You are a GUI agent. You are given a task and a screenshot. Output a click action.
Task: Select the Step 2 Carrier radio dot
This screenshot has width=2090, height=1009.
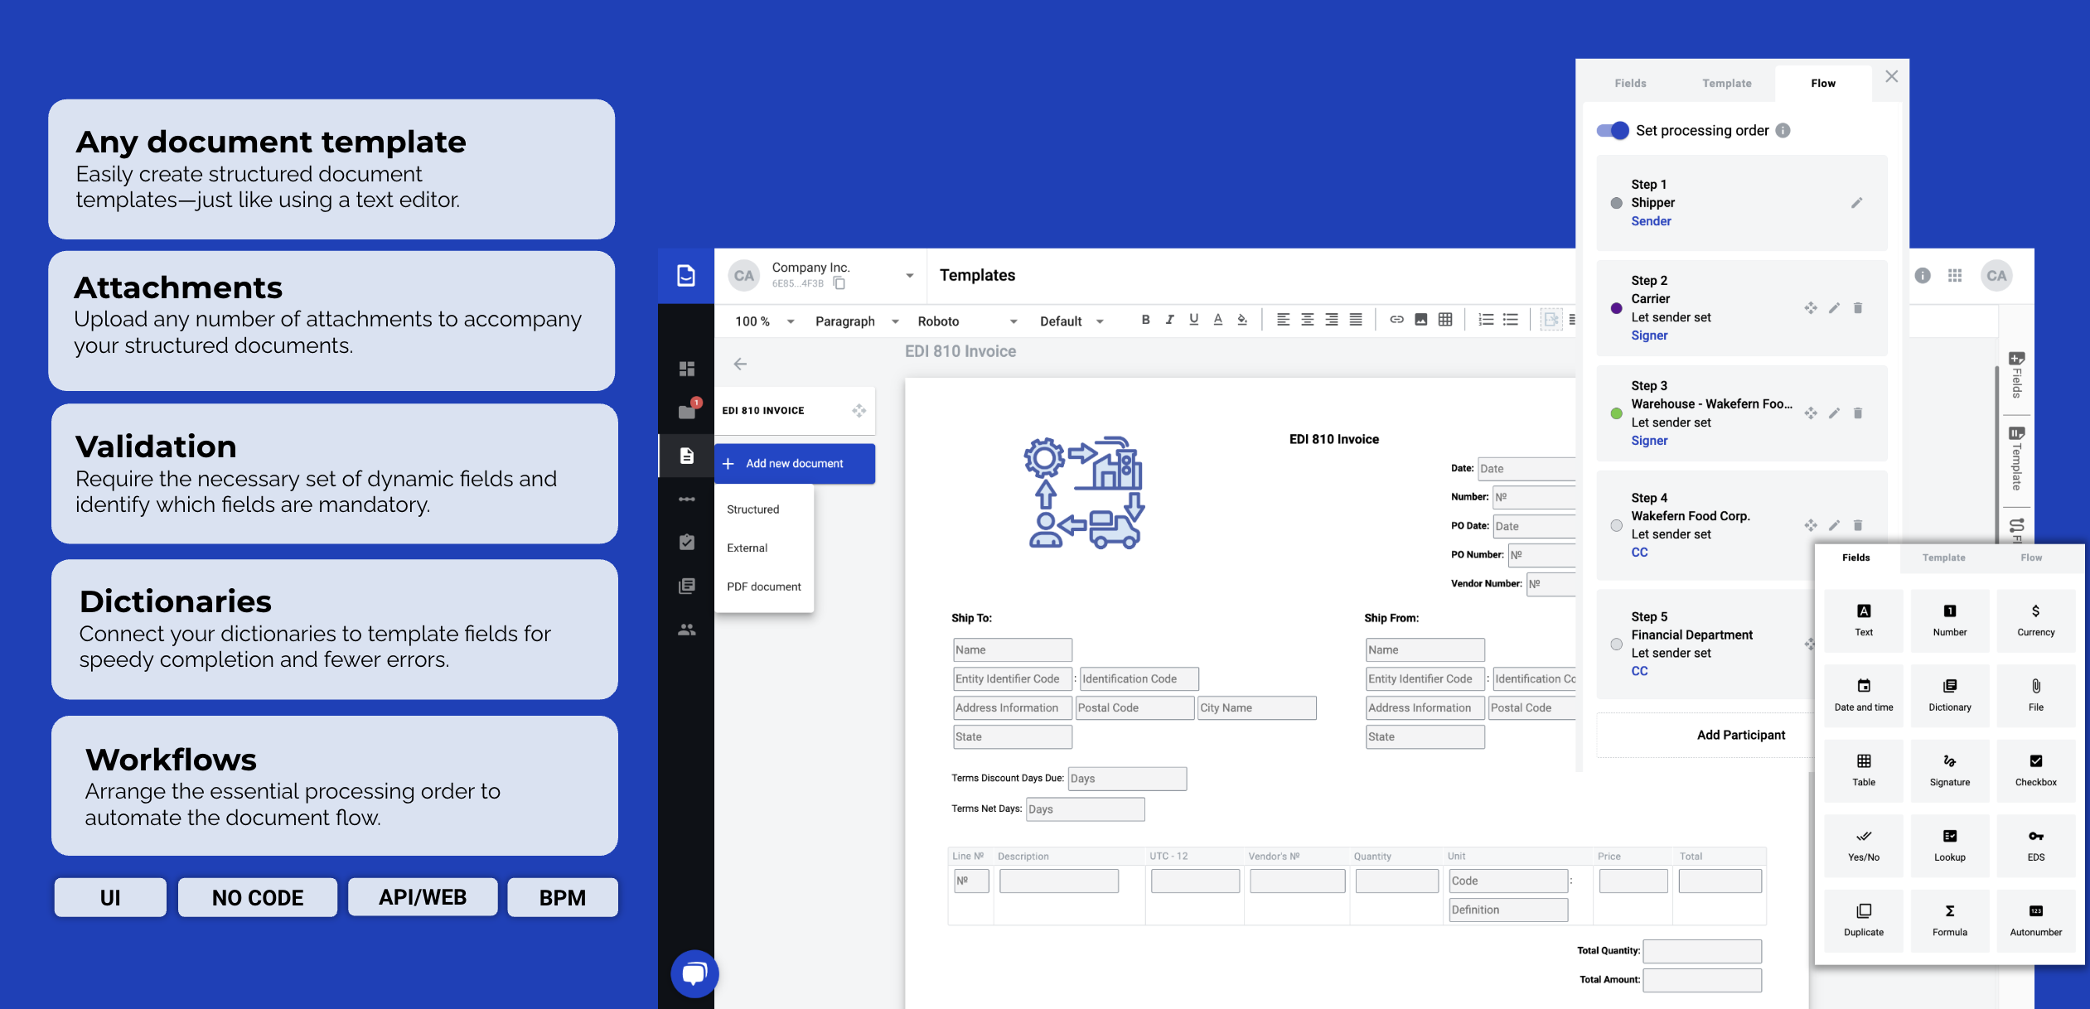tap(1616, 308)
